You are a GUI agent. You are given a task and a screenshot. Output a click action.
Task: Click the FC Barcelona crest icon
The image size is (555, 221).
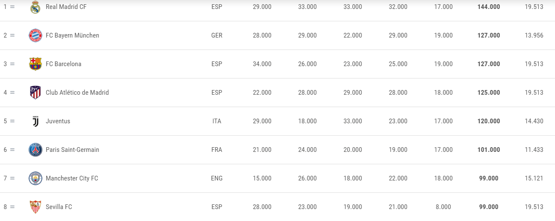point(35,64)
